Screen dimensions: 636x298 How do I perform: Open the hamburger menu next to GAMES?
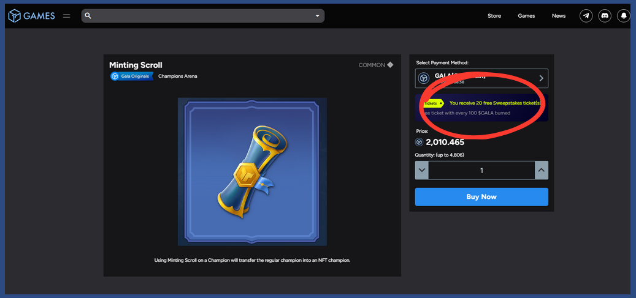(x=66, y=16)
